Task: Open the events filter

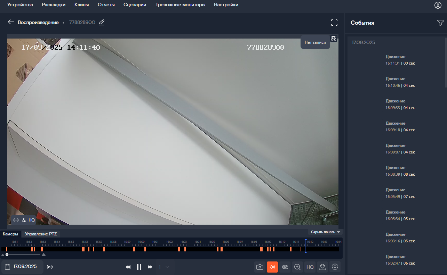Action: (x=440, y=23)
